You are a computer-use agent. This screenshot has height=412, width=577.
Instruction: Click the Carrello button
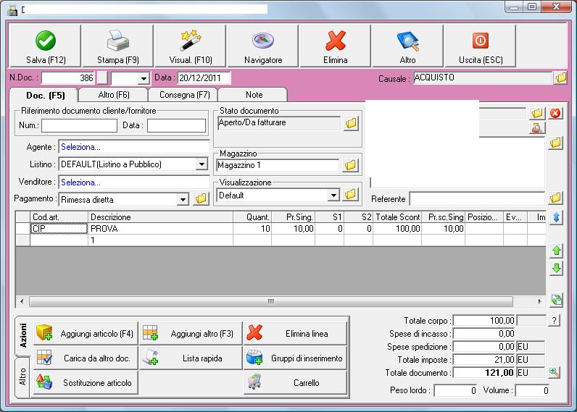point(296,382)
